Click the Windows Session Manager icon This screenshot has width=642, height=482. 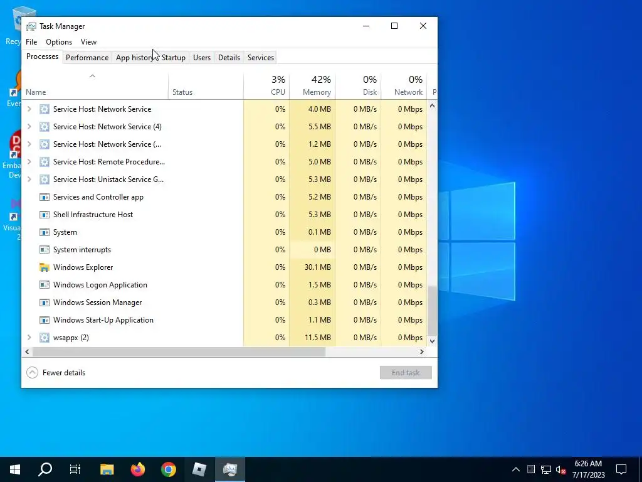point(45,303)
